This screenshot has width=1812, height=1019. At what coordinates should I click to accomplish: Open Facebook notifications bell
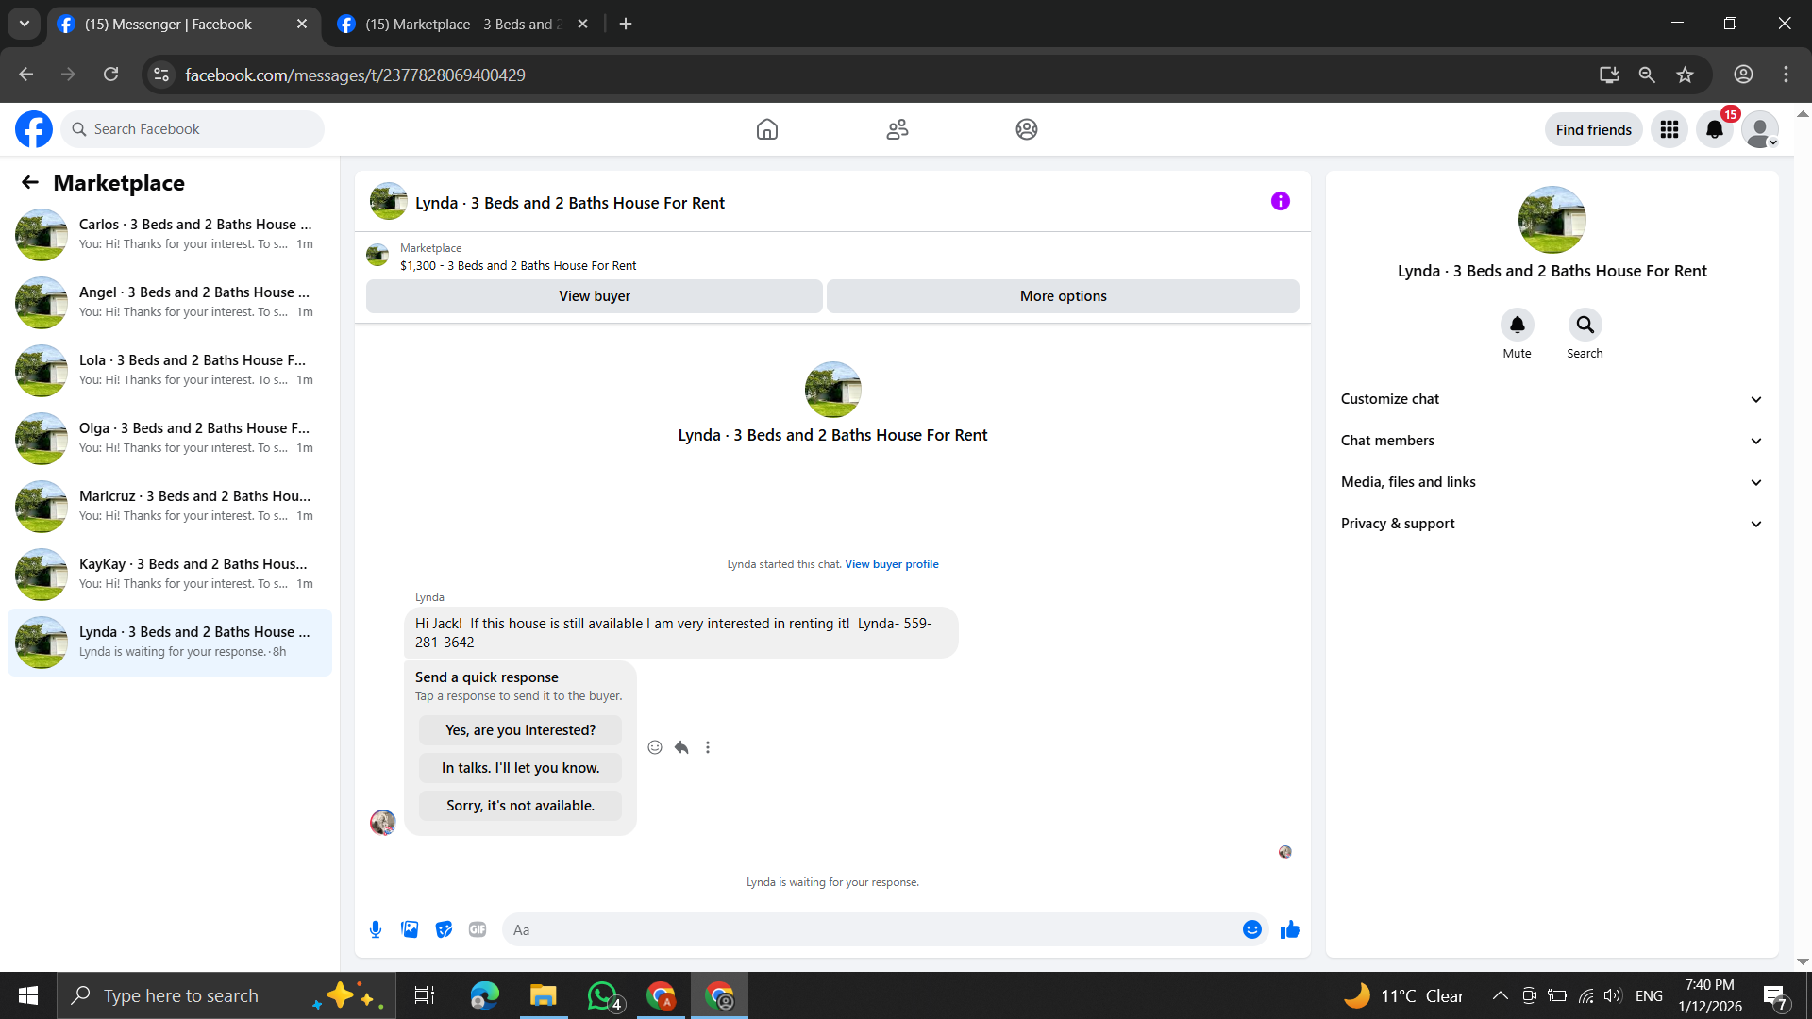tap(1714, 129)
